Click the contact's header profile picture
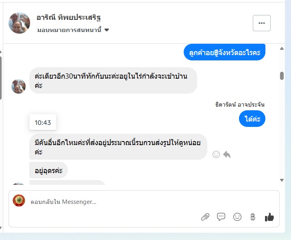The width and height of the screenshot is (291, 240). click(x=19, y=23)
